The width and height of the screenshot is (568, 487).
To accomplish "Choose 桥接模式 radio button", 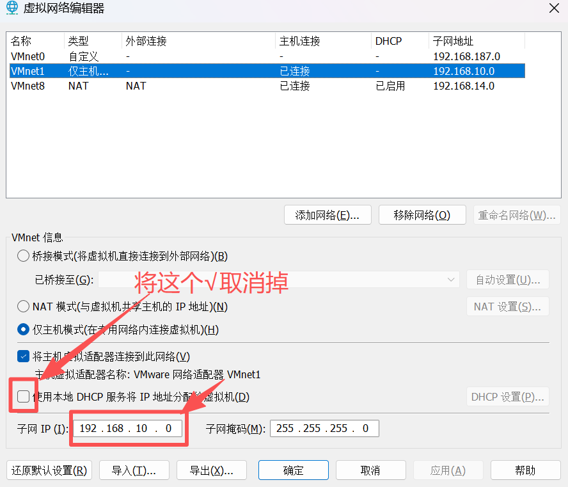I will click(24, 256).
